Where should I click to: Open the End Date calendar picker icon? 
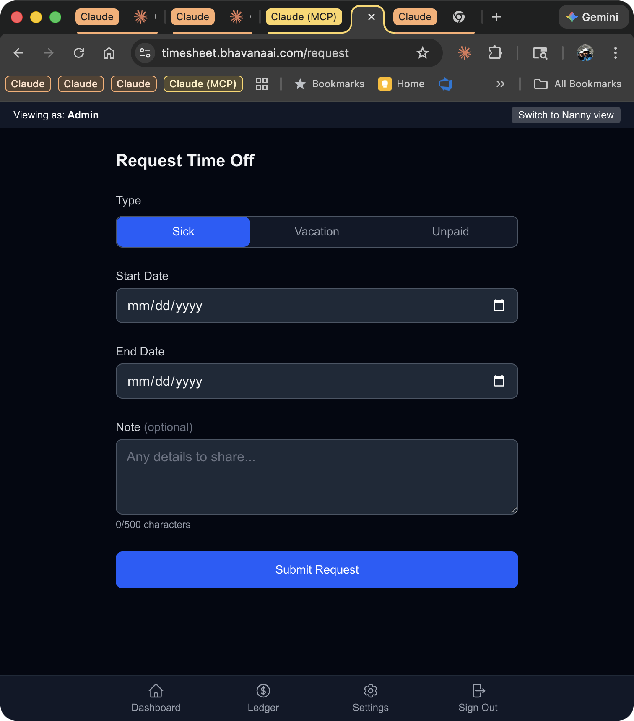point(499,381)
